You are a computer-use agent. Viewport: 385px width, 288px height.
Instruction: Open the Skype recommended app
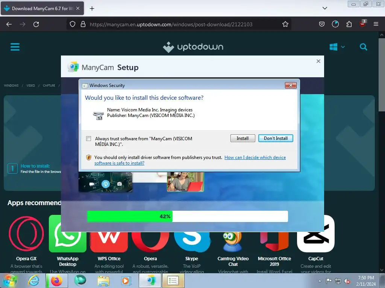pyautogui.click(x=192, y=242)
